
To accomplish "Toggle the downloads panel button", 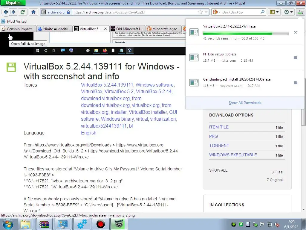I will tap(300, 12).
